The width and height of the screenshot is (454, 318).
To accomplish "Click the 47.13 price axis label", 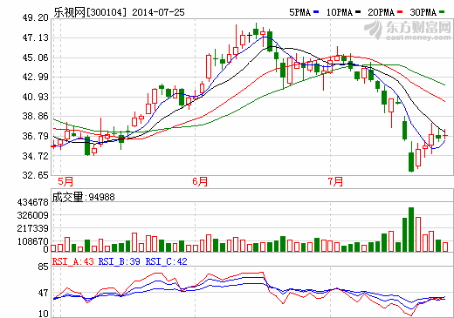I will pos(35,37).
